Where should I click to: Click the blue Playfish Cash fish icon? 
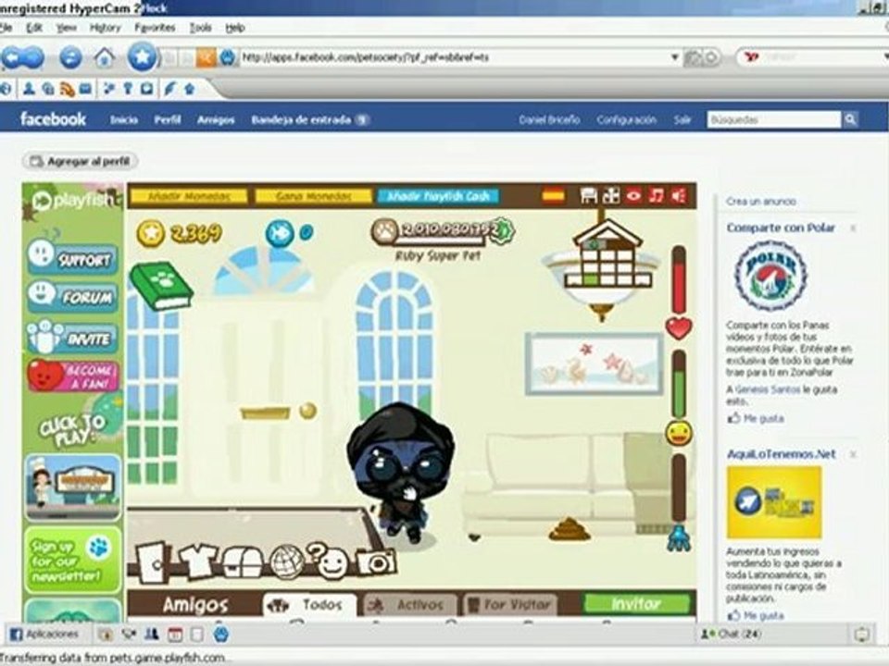[x=280, y=234]
